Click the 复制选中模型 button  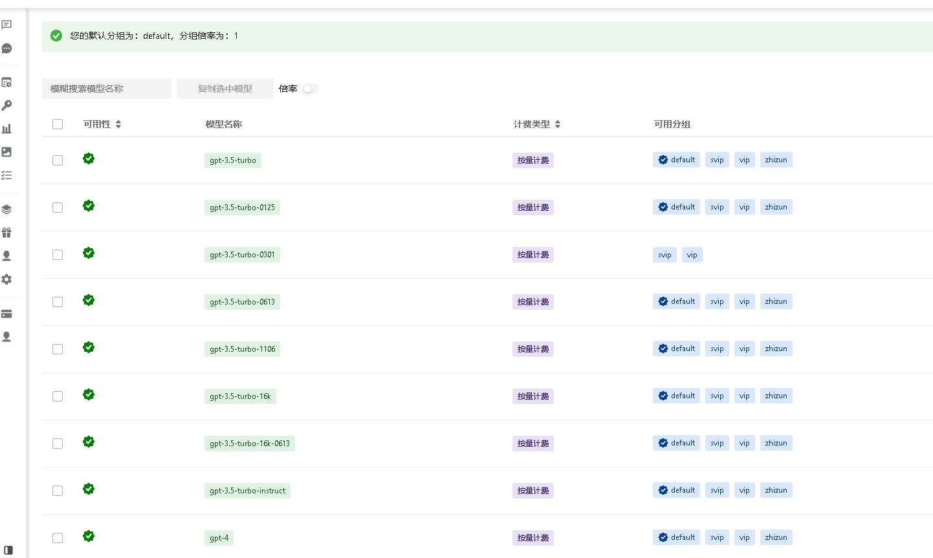click(225, 89)
